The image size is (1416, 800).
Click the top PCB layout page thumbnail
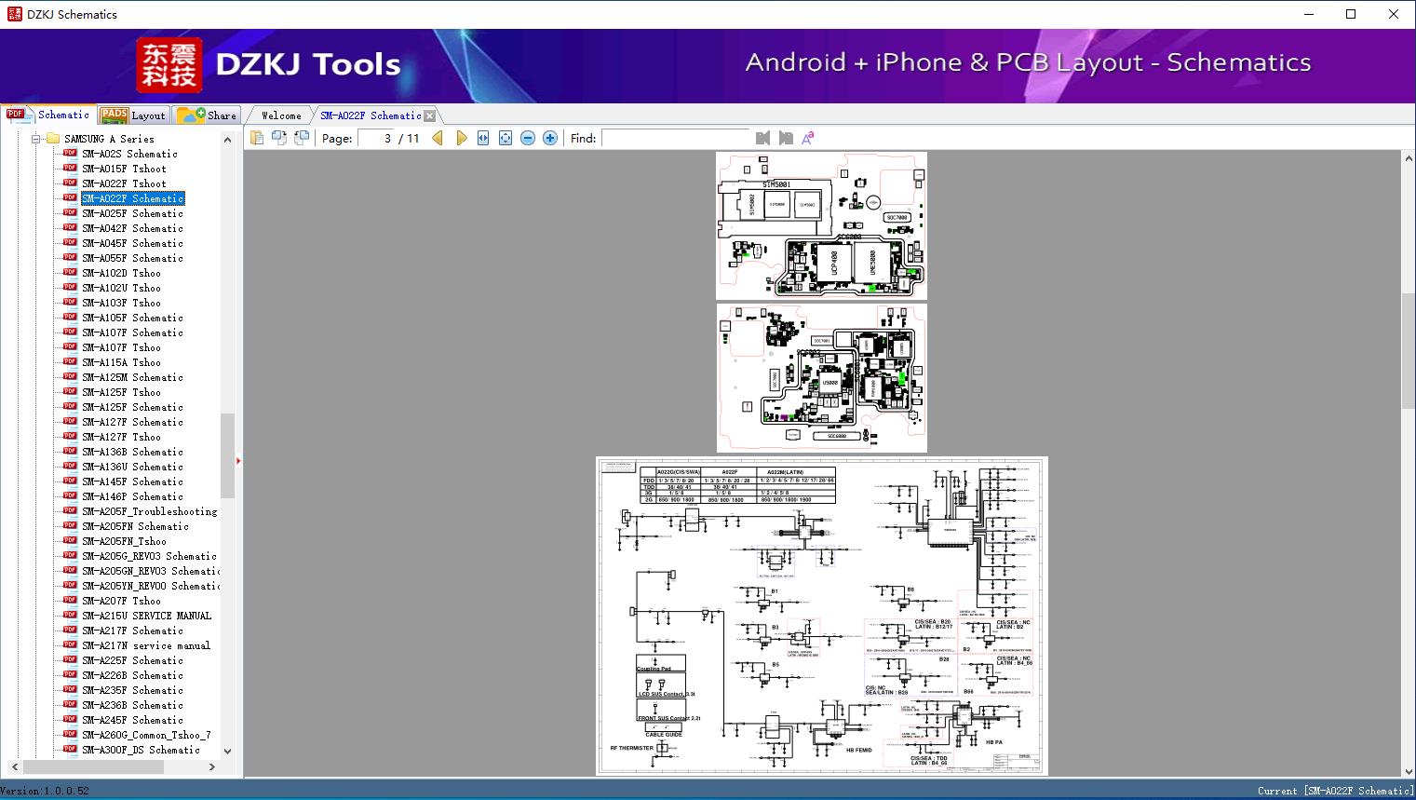(821, 225)
